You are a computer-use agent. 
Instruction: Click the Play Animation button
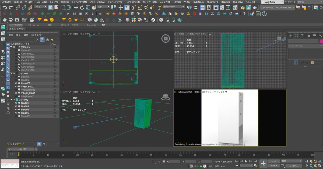(246, 161)
